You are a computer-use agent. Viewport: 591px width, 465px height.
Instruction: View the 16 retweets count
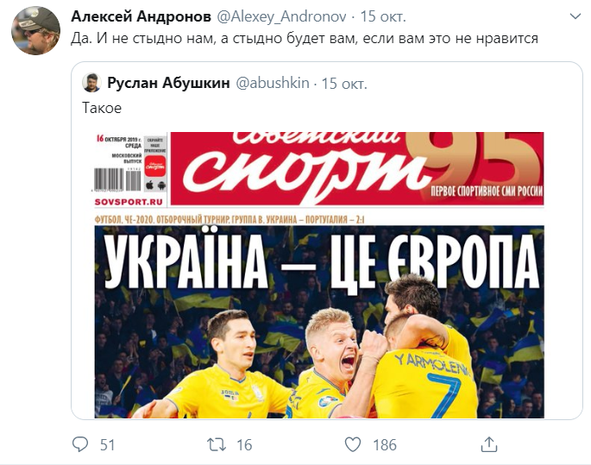[x=244, y=445]
